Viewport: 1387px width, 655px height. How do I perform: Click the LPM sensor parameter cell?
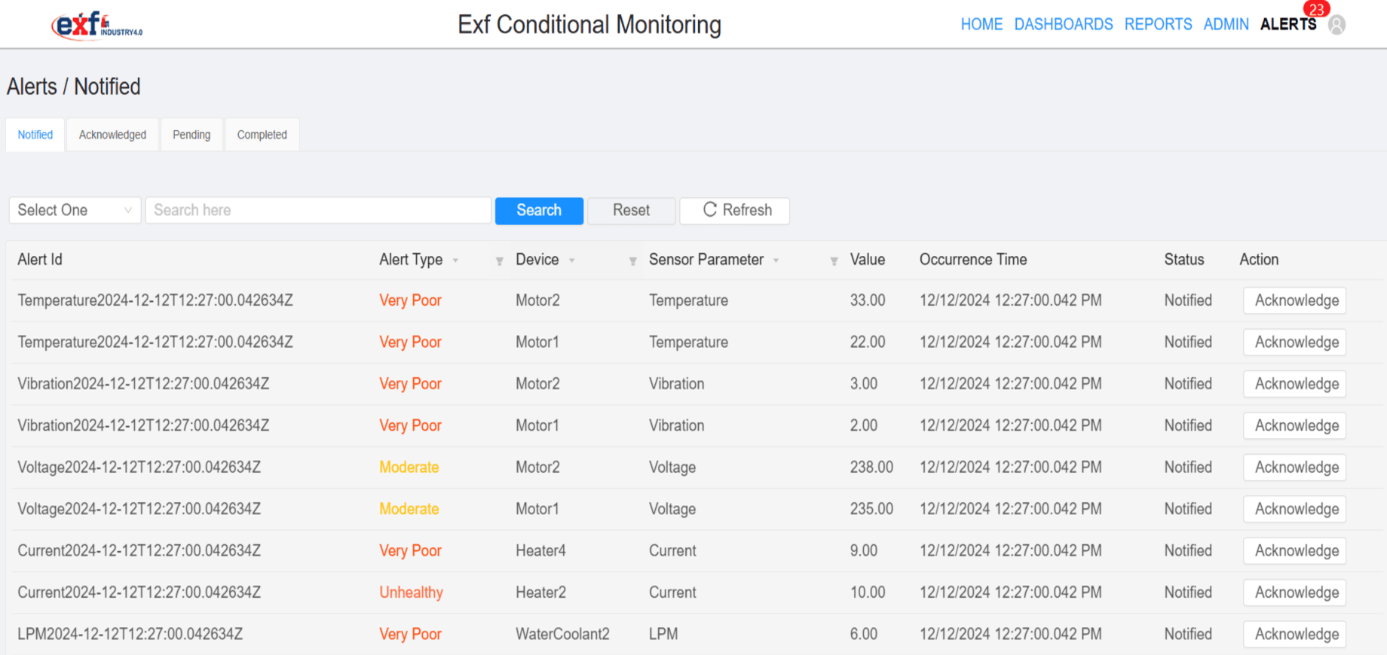(663, 634)
